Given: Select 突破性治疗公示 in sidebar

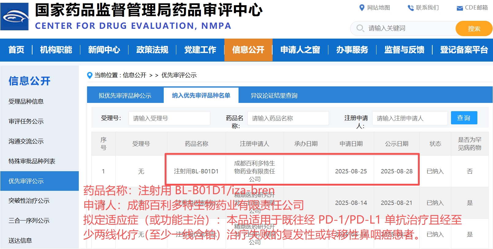Looking at the screenshot, I should pos(29,201).
